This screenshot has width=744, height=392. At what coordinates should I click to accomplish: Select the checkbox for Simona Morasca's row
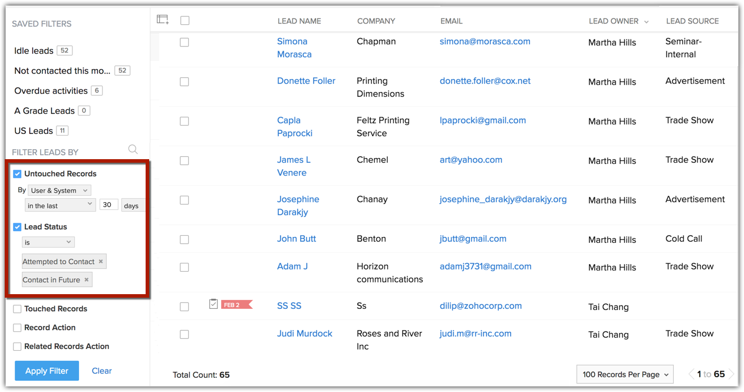(185, 42)
